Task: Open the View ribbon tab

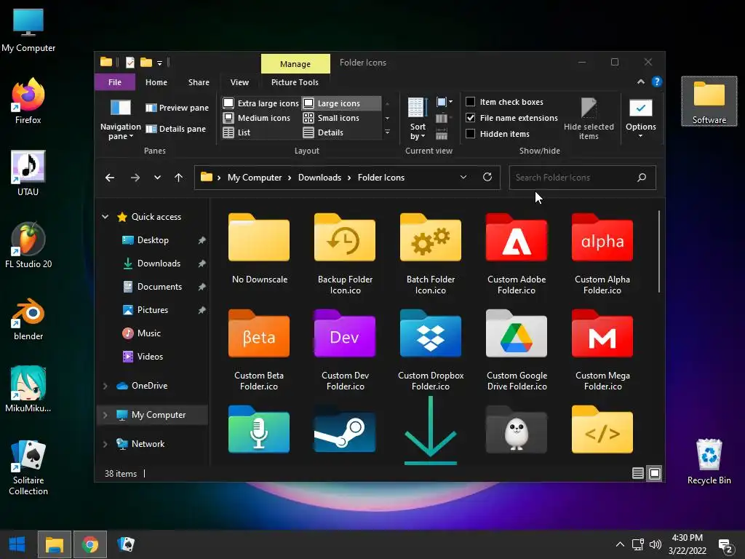Action: click(239, 82)
